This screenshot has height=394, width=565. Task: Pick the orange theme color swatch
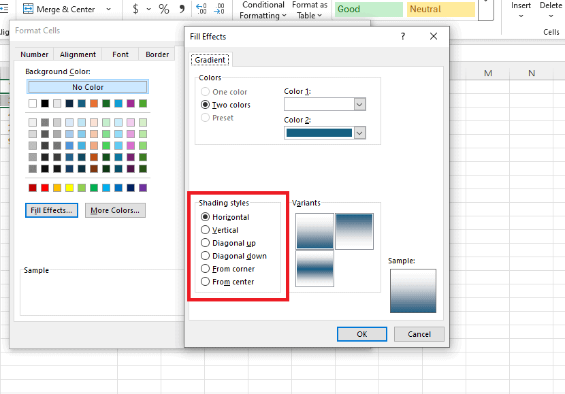pos(94,103)
